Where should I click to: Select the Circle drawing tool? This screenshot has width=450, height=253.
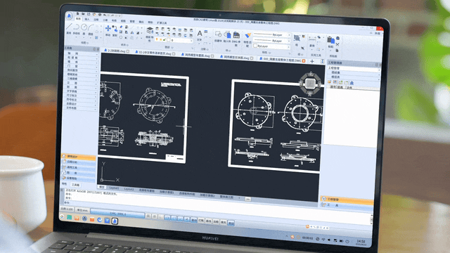pyautogui.click(x=84, y=27)
